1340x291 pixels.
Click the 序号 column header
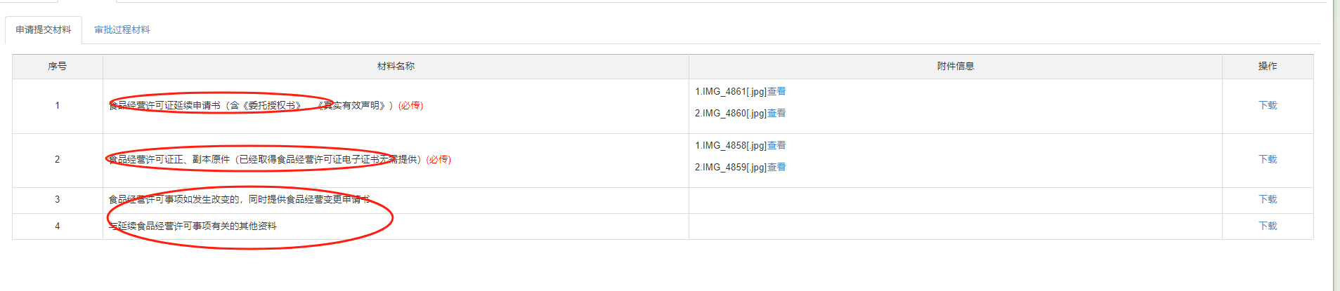pos(58,66)
